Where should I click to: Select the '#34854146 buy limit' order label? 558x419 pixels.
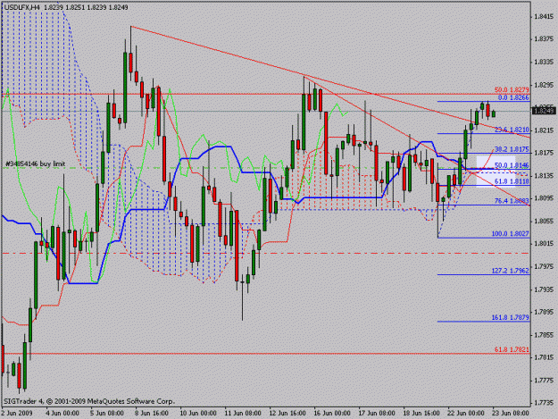35,163
